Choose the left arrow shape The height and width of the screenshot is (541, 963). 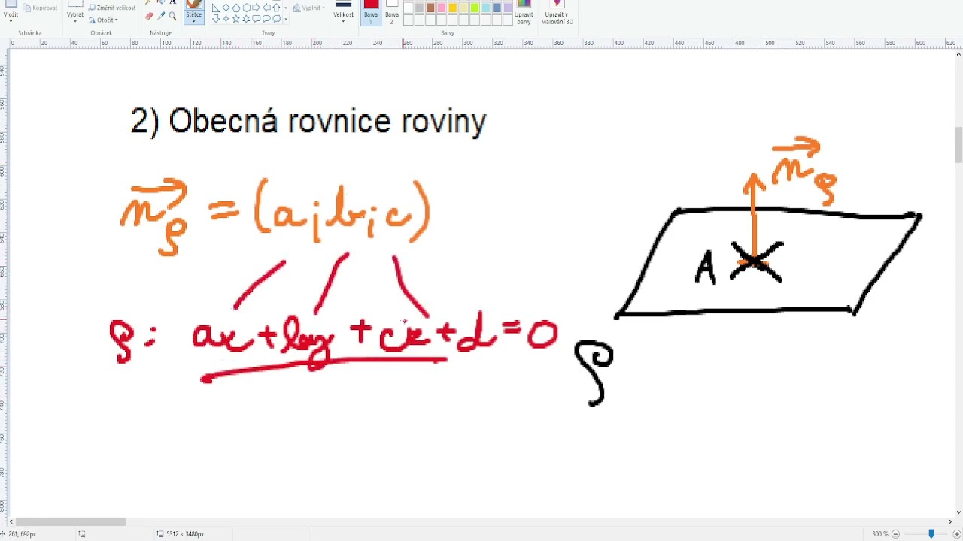(x=266, y=8)
